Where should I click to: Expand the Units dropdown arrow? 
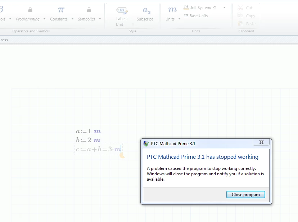click(179, 19)
